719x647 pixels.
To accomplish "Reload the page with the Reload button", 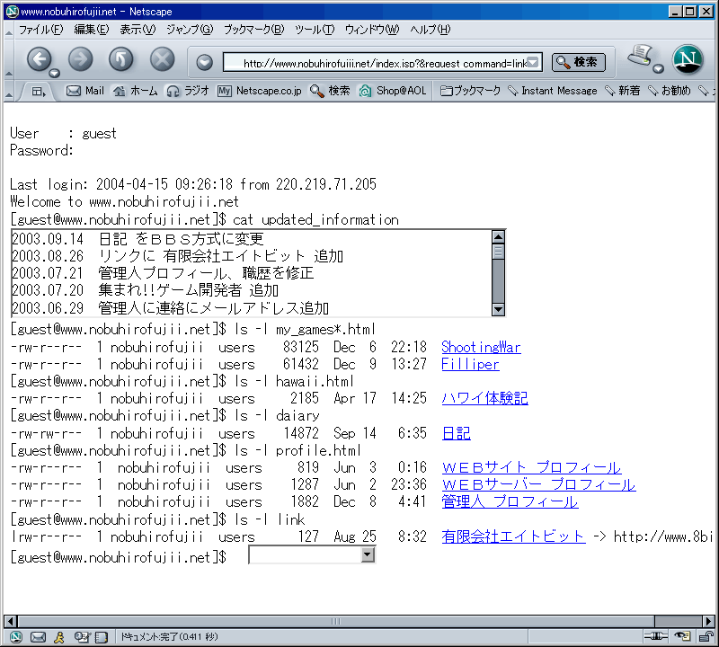I will click(x=121, y=59).
